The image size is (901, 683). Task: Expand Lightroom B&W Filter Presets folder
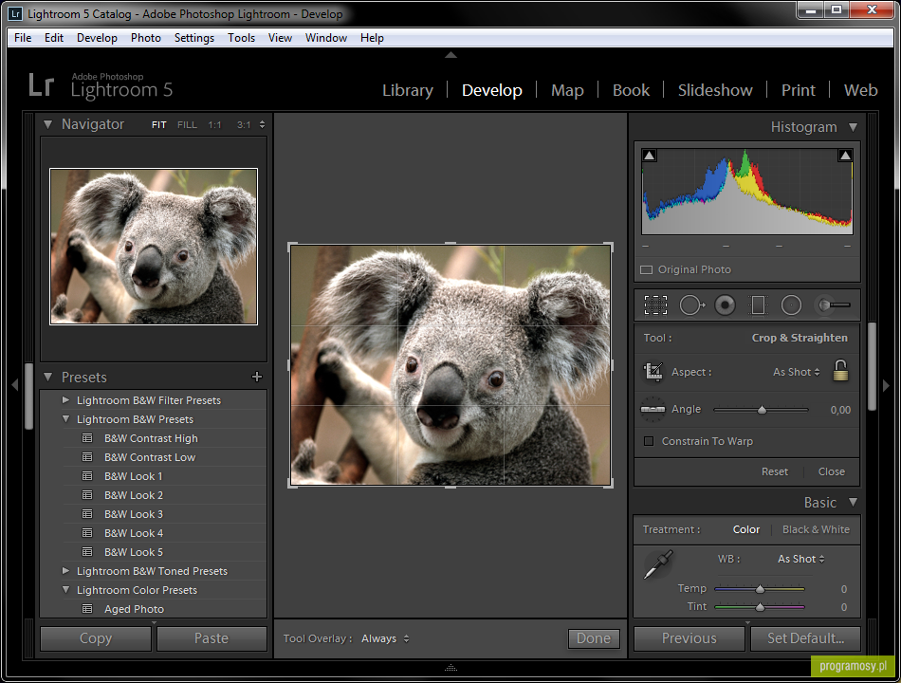(65, 399)
